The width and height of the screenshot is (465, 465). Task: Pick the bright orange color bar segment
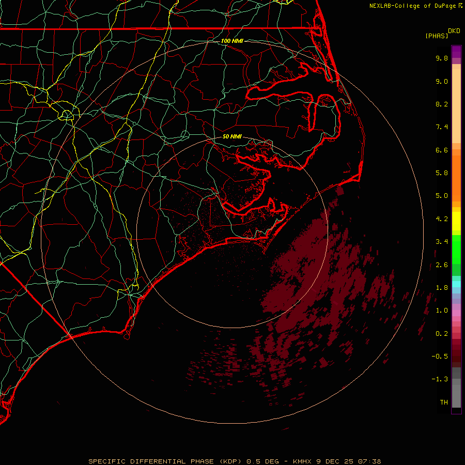456,179
